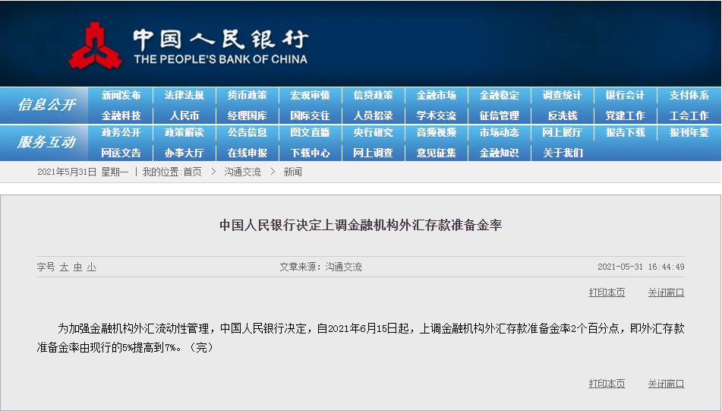Click THE PEOPLE'S BANK OF CHINA banner text

221,59
